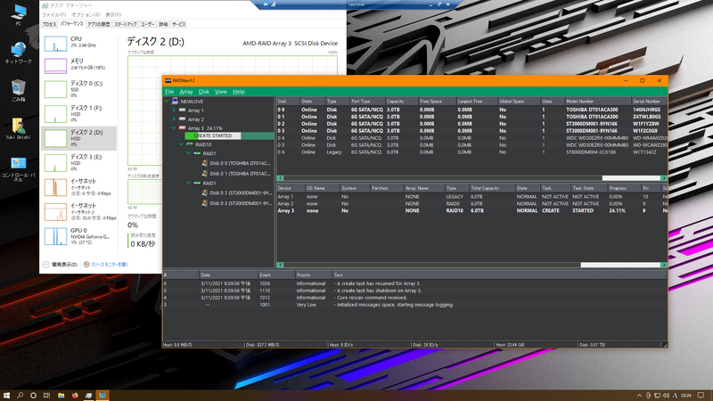
Task: Open the ごみ箱 recycle bin desktop icon
Action: click(18, 89)
